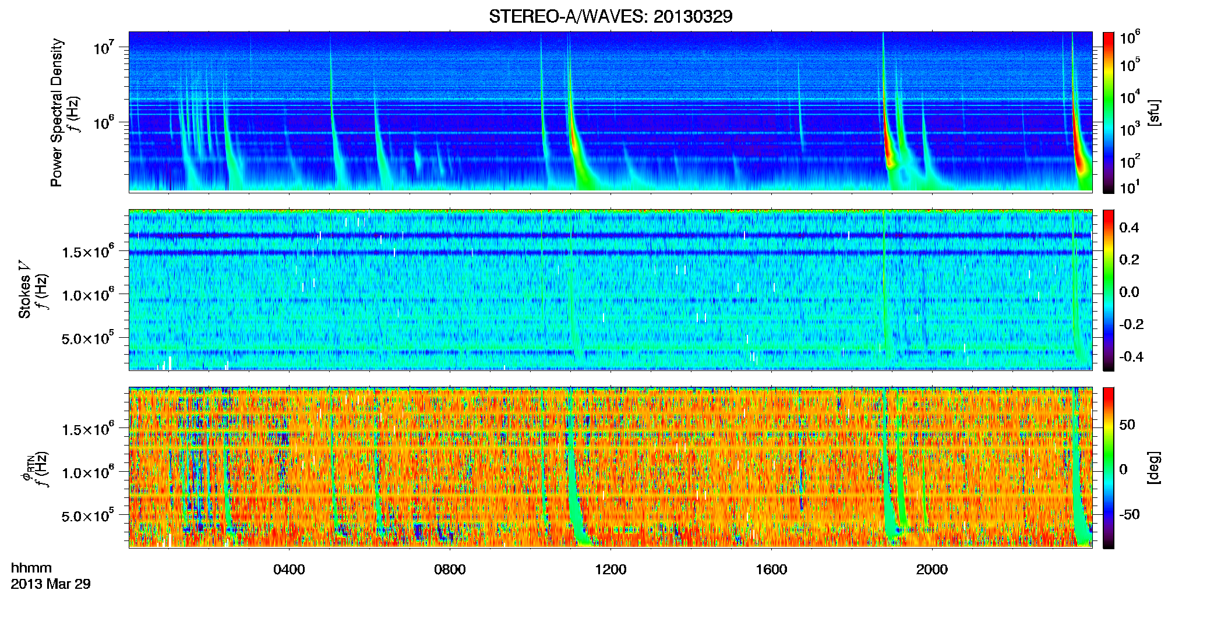Click the hhmm time format label
Image resolution: width=1221 pixels, height=629 pixels.
pos(31,568)
